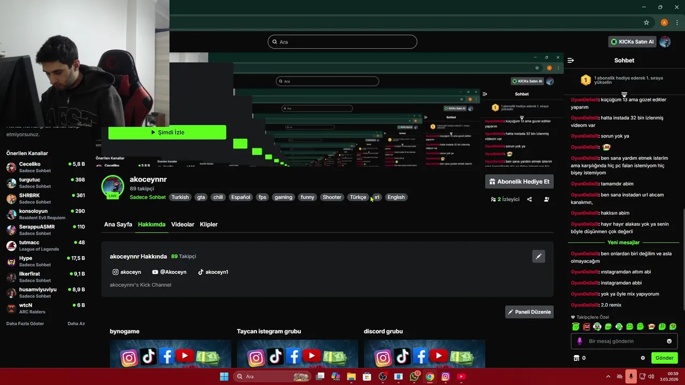Send the message with Gönder
This screenshot has width=685, height=385.
pos(664,358)
